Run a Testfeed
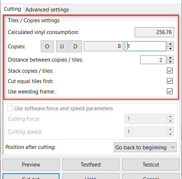 91,164
